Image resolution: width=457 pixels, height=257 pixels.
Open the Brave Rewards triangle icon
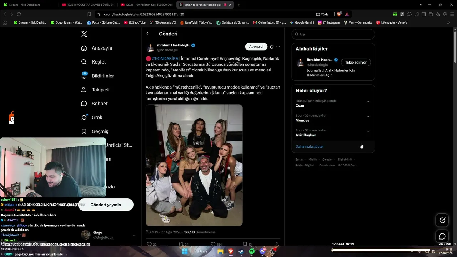click(x=347, y=14)
